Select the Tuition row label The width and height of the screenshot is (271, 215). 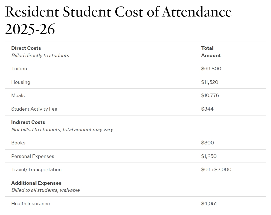click(x=19, y=69)
